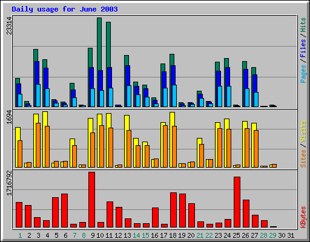The height and width of the screenshot is (242, 310).
Task: Click day 25 on the date axis
Action: tap(236, 235)
